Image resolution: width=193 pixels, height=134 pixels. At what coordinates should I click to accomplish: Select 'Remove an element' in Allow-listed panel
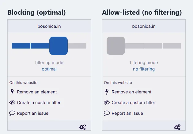coord(131,92)
